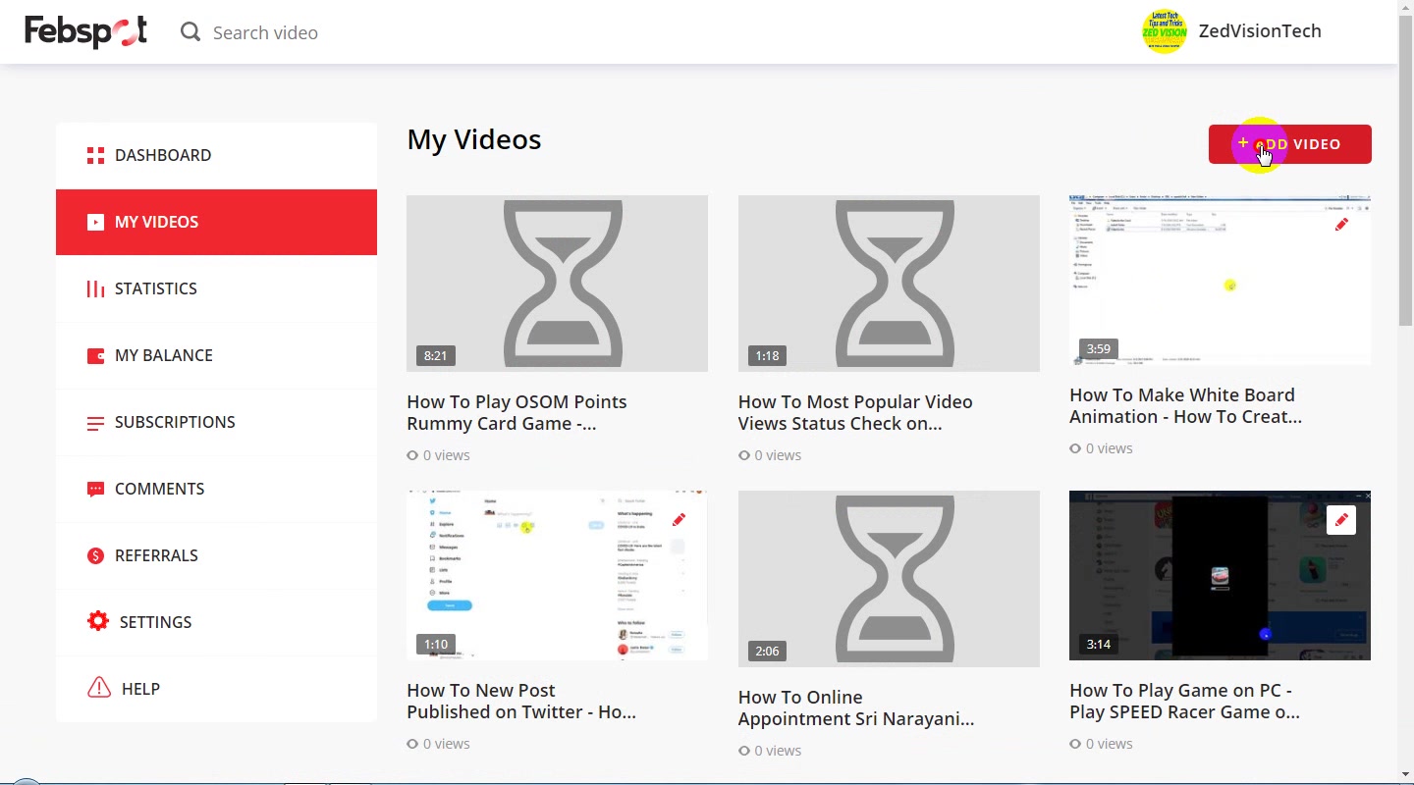Go to My Videos in the sidebar
The width and height of the screenshot is (1414, 785).
(216, 222)
